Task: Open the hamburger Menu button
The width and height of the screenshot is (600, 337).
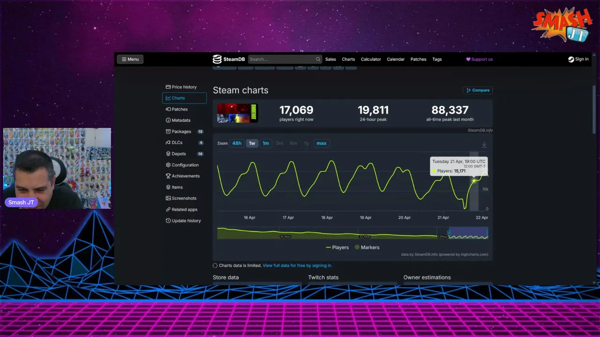Action: pyautogui.click(x=130, y=59)
